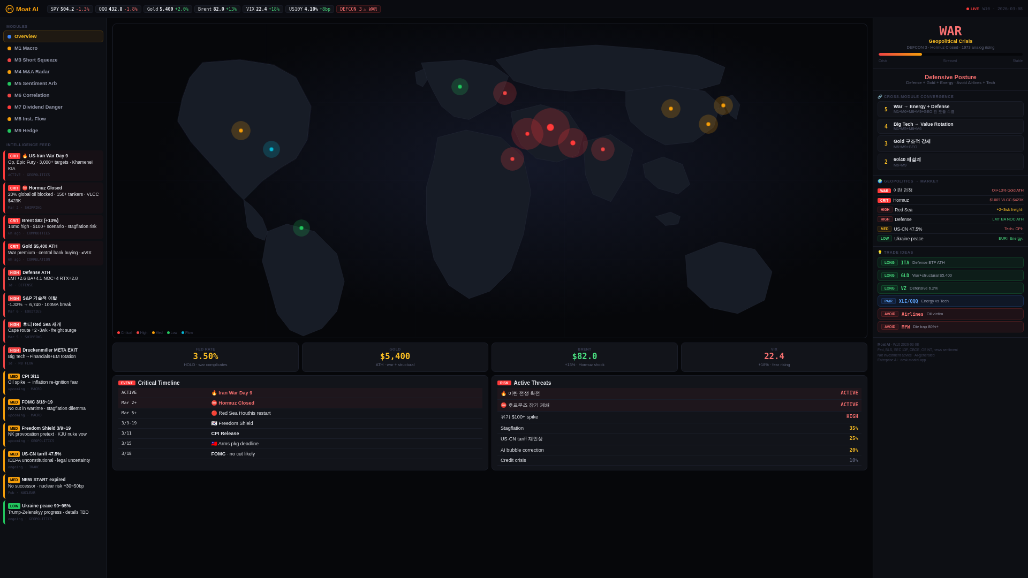Open Hormuz Closed feed item

(54, 198)
